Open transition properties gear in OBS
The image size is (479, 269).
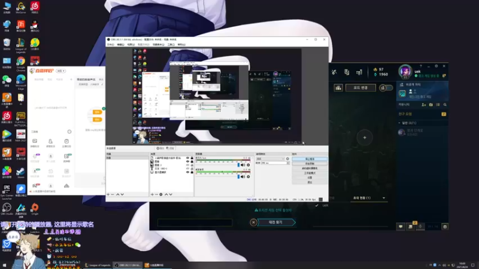(x=287, y=158)
